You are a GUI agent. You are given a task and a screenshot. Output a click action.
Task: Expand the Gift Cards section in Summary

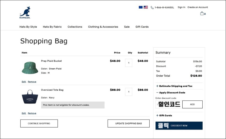point(164,115)
